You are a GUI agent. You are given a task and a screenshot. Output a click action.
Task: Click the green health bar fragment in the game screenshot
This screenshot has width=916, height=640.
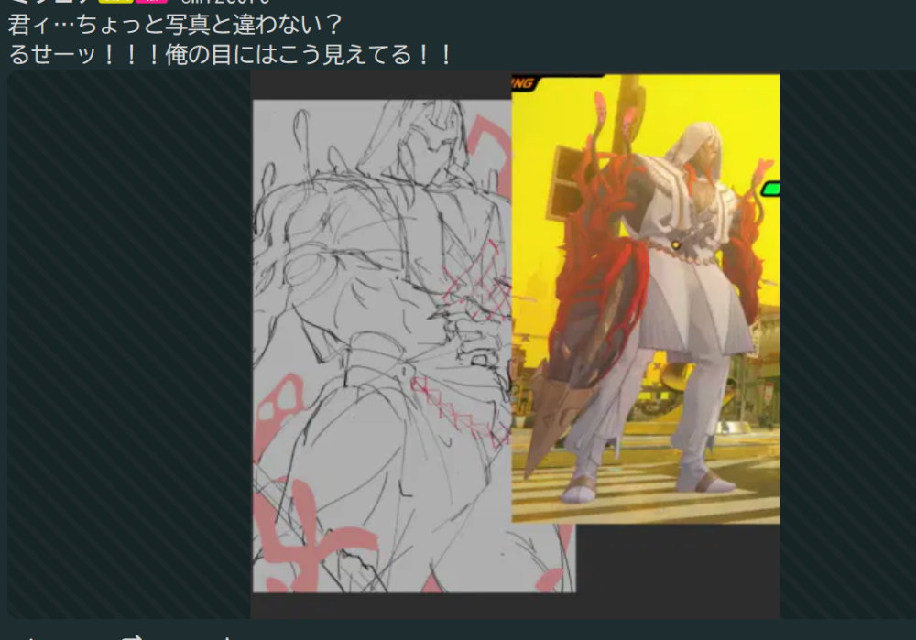coord(770,189)
